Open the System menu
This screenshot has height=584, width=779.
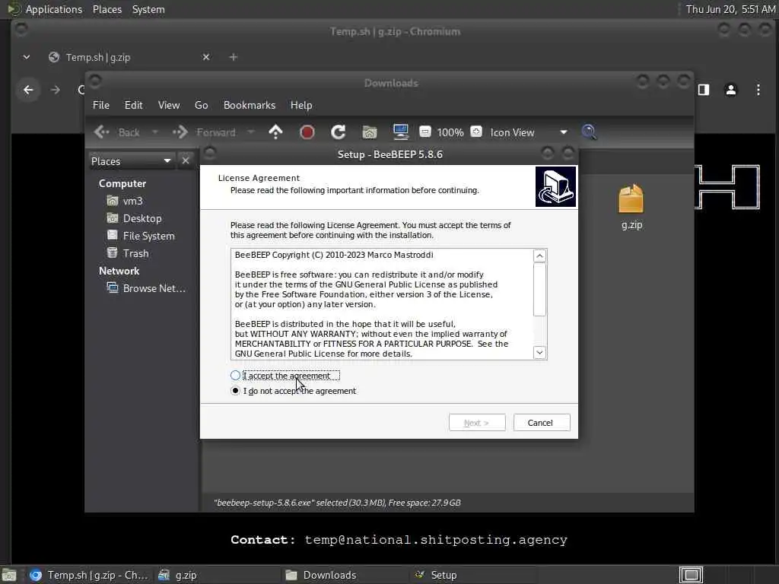coord(148,9)
